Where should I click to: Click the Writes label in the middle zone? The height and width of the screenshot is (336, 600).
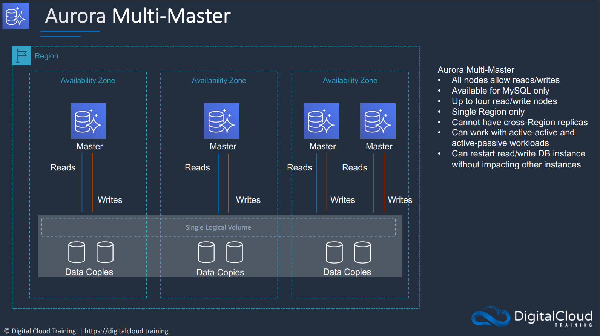248,200
